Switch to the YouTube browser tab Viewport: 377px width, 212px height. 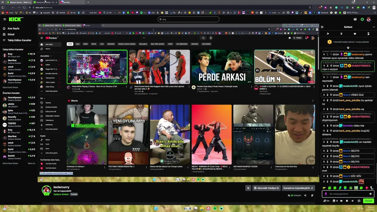[x=72, y=2]
